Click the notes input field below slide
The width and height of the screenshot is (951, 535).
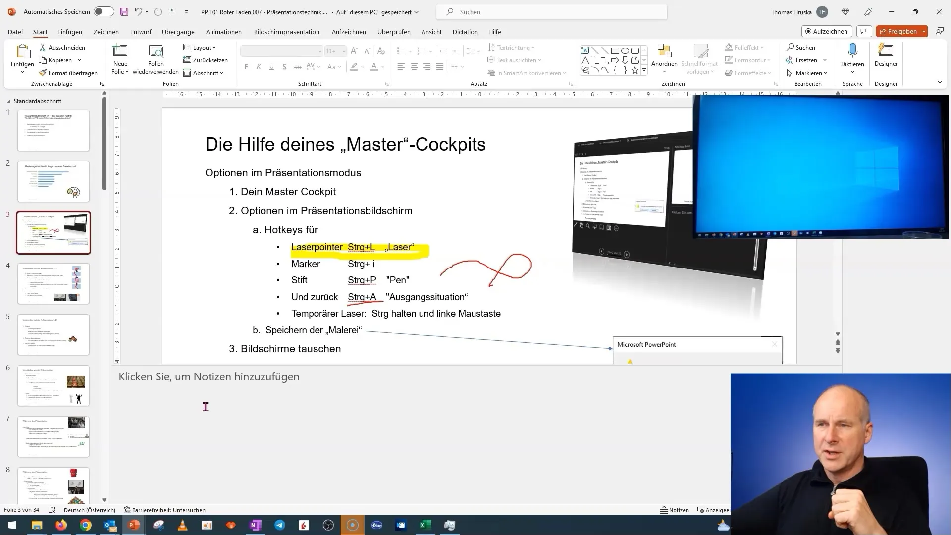(x=209, y=377)
